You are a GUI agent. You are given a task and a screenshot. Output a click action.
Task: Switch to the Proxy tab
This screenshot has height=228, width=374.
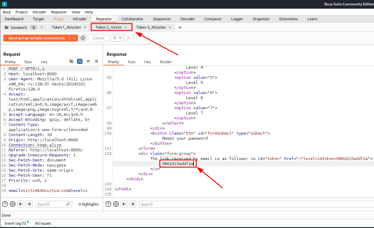[x=59, y=19]
